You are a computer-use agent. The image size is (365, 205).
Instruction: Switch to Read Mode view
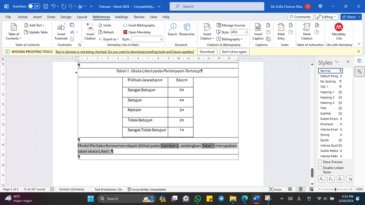tap(290, 189)
